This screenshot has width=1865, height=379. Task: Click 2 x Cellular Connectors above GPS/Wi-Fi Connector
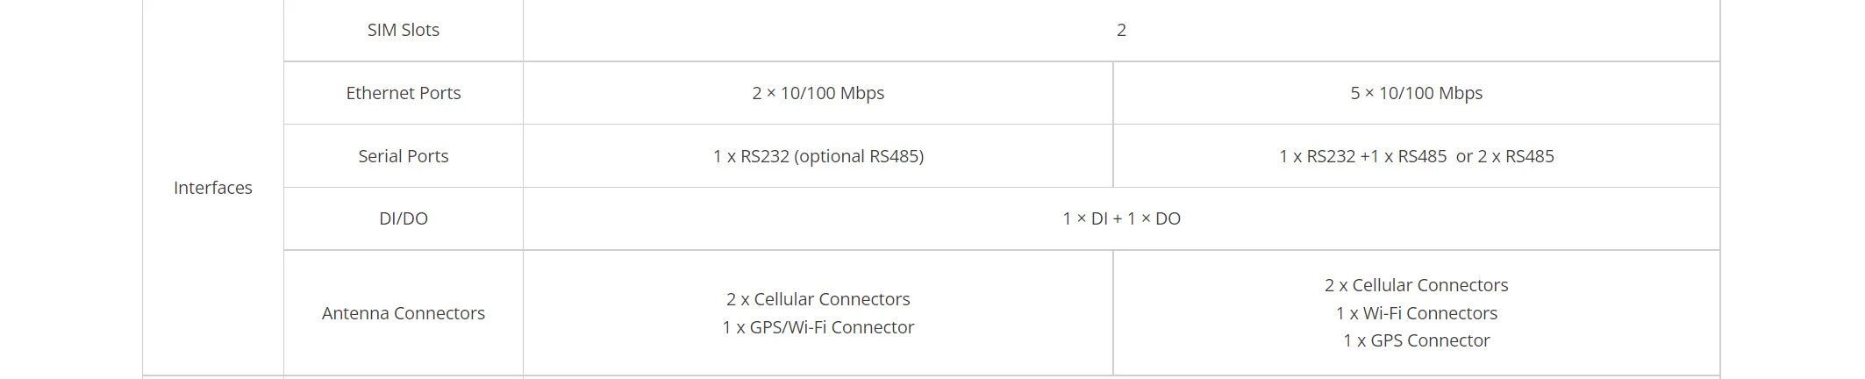(x=818, y=299)
